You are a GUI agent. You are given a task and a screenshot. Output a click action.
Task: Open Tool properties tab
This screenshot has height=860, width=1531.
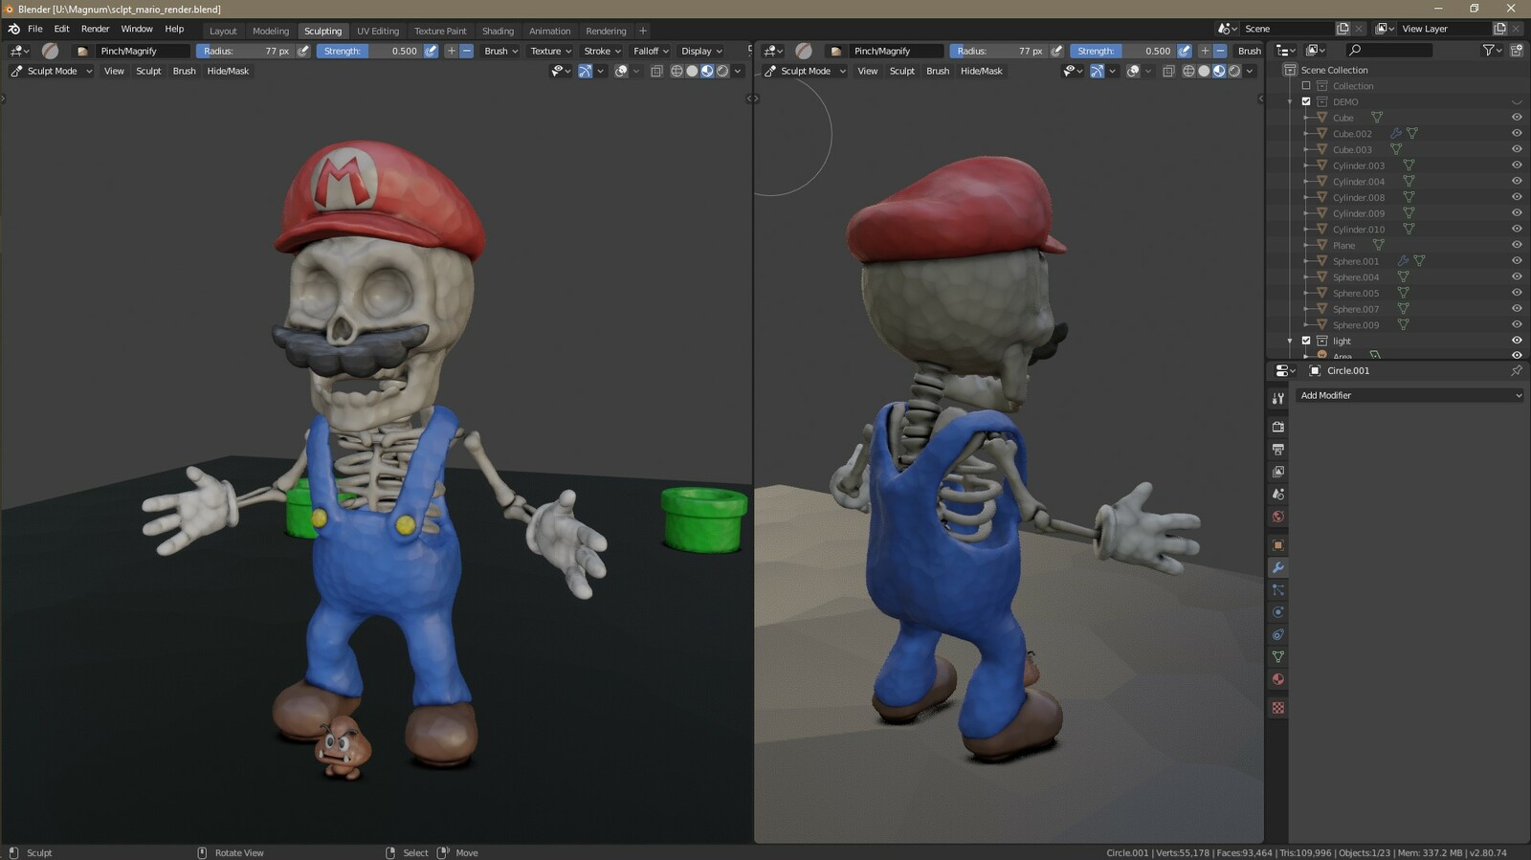[1277, 398]
